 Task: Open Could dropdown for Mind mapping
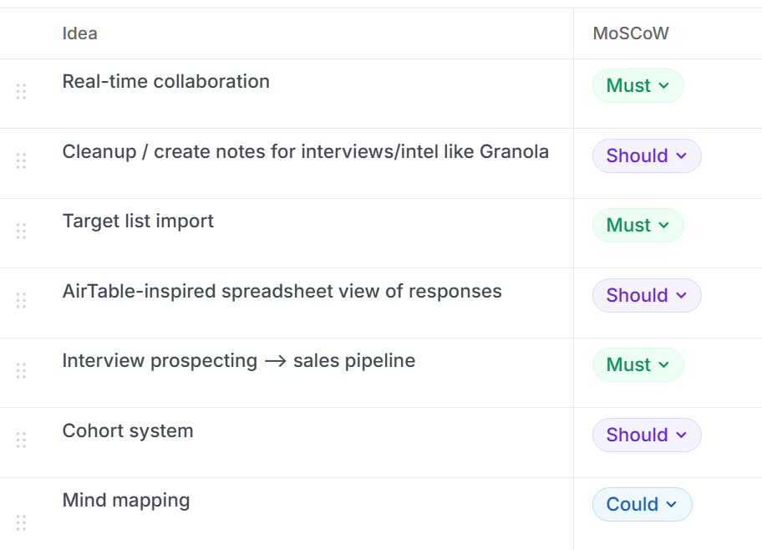point(642,505)
